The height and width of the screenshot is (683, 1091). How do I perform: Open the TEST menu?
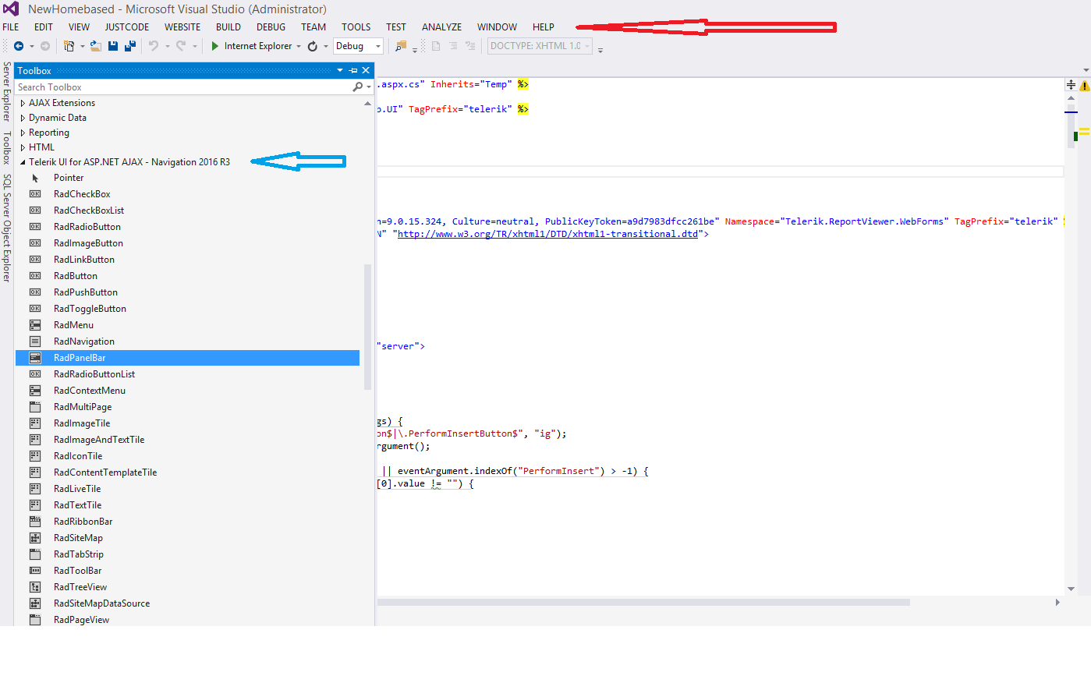coord(396,27)
